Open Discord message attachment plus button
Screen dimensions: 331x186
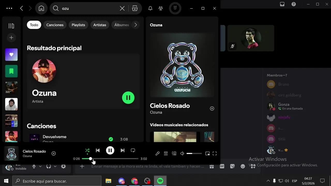(x=82, y=167)
